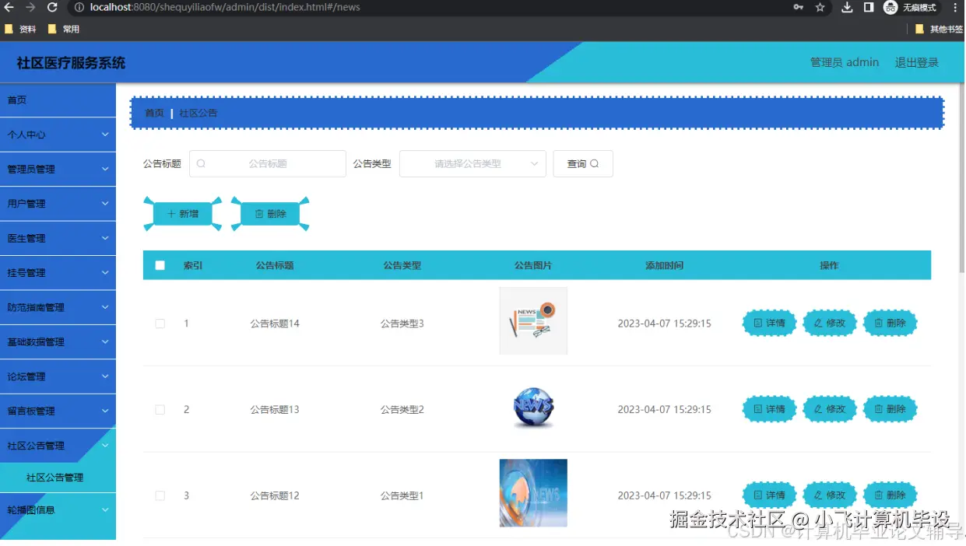Image resolution: width=966 pixels, height=546 pixels.
Task: Click the browser address bar URL
Action: click(225, 7)
